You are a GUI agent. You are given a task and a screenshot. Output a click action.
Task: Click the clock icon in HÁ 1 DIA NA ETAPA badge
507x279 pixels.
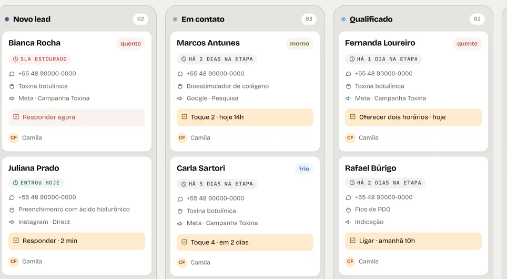[x=352, y=59]
